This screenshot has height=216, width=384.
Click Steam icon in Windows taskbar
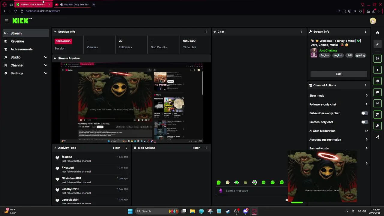click(228, 211)
